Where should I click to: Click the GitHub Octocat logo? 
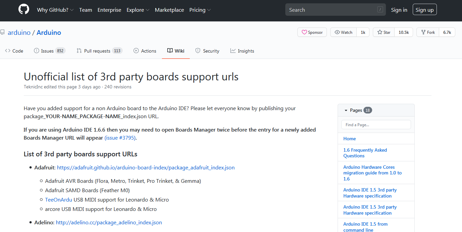(x=24, y=10)
